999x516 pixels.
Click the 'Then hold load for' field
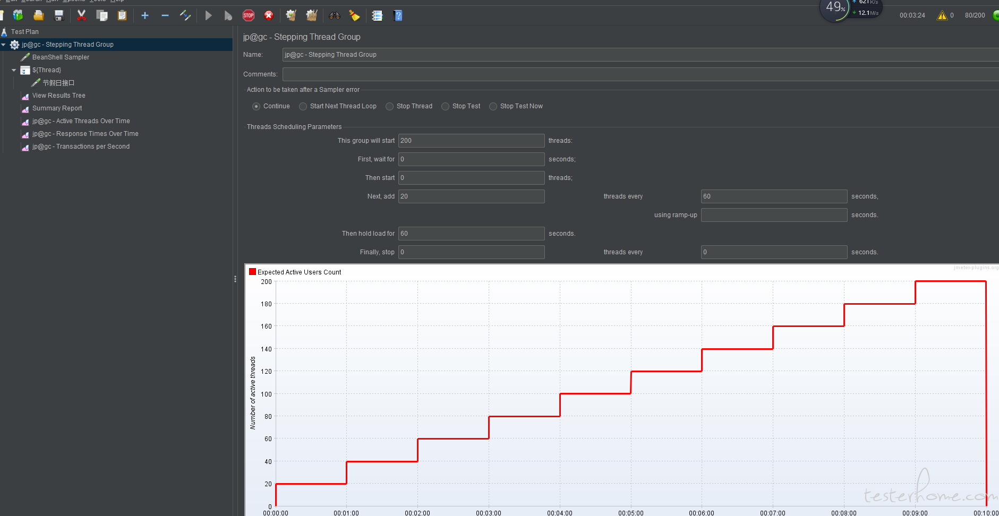click(x=472, y=234)
